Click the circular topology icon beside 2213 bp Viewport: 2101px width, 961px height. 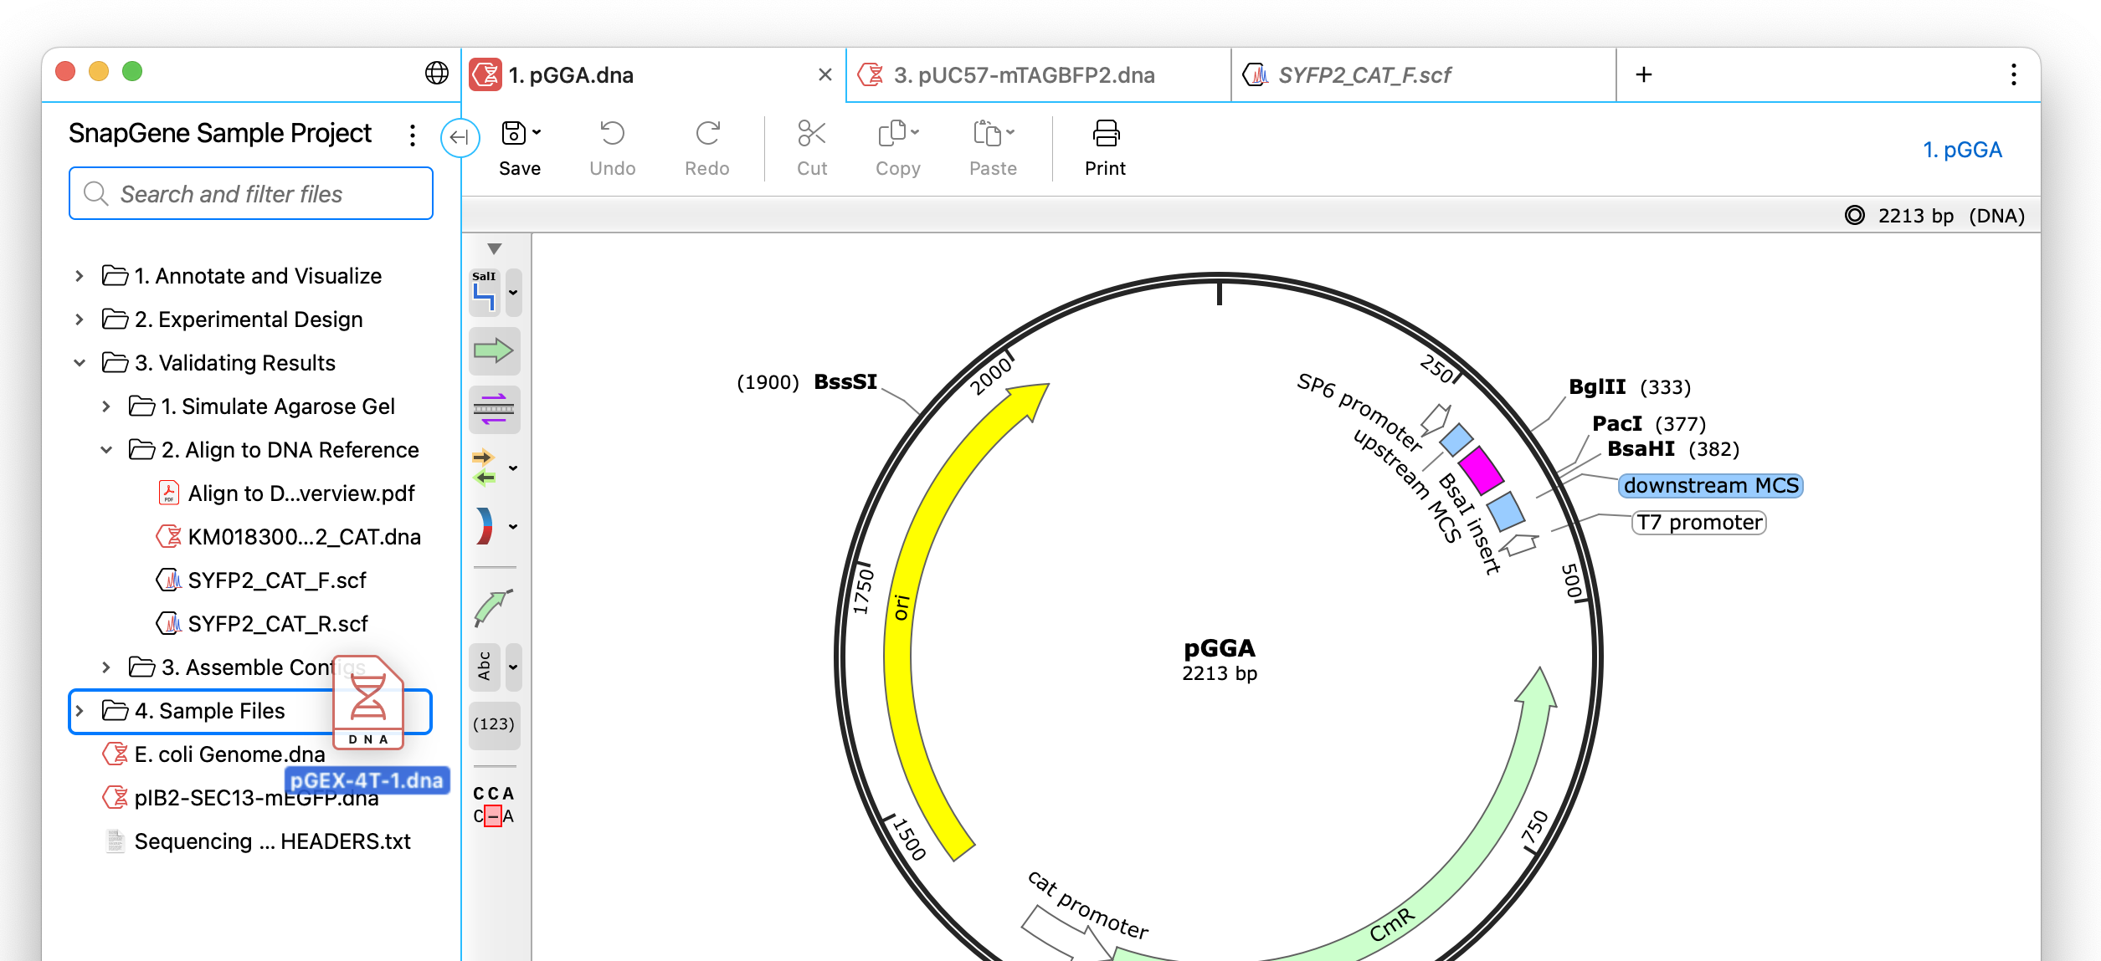point(1855,216)
